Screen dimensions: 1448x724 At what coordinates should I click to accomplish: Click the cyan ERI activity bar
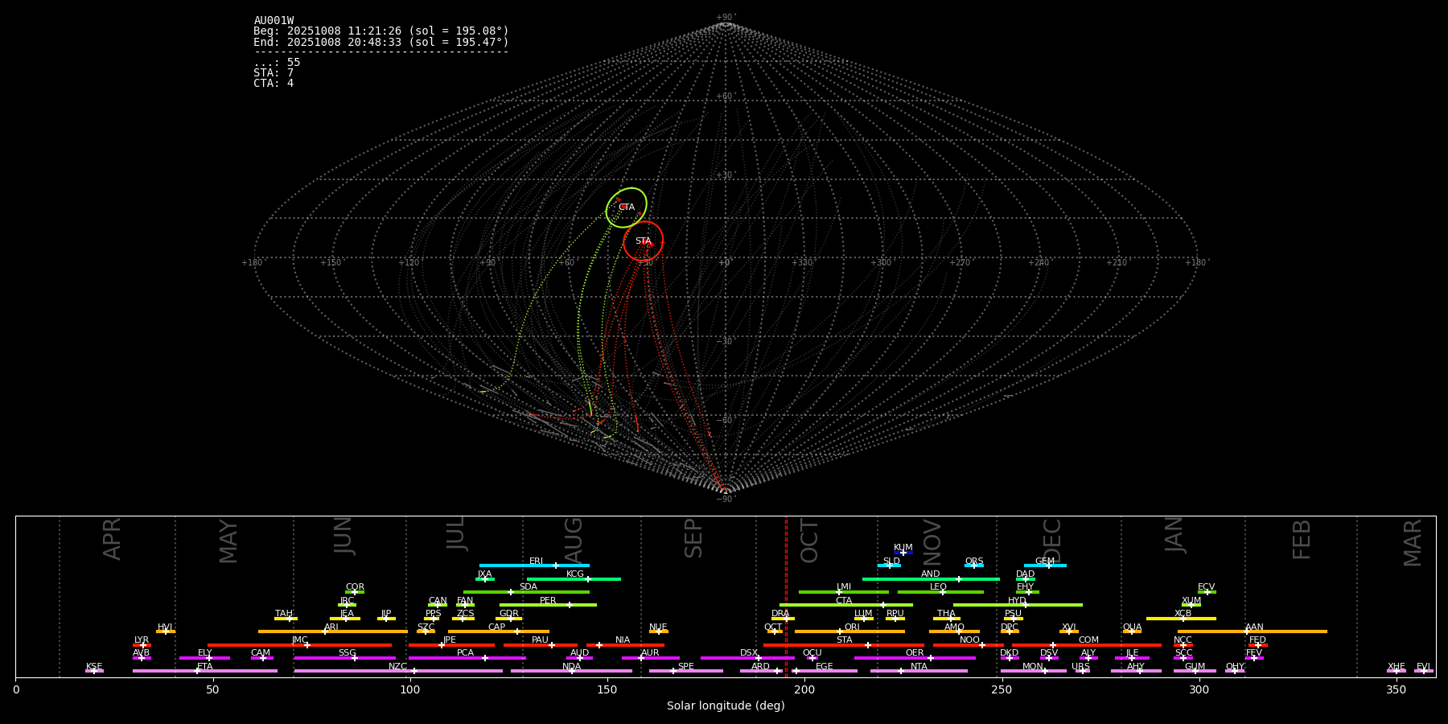[x=533, y=566]
